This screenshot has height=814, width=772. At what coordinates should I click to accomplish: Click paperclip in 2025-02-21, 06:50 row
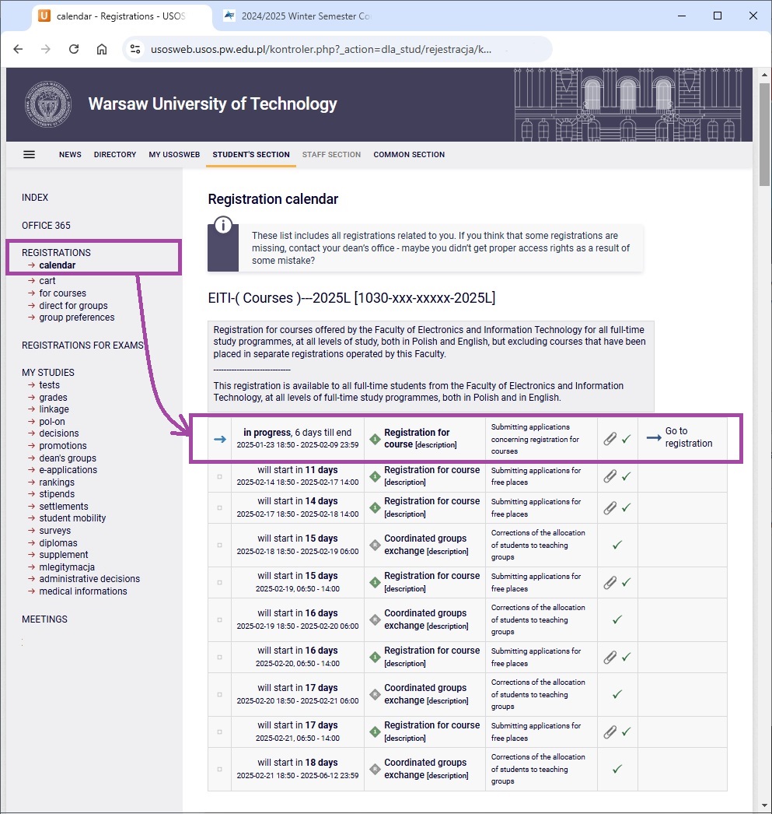[x=610, y=732]
